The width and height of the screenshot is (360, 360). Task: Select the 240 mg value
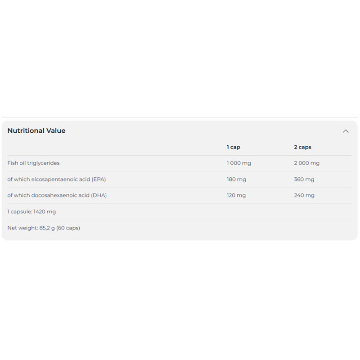(x=304, y=195)
